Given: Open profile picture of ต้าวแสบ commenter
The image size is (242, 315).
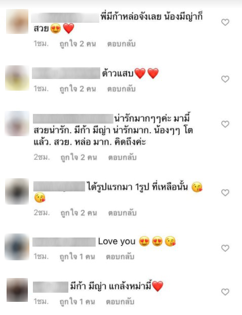Looking at the screenshot, I should pos(17,78).
